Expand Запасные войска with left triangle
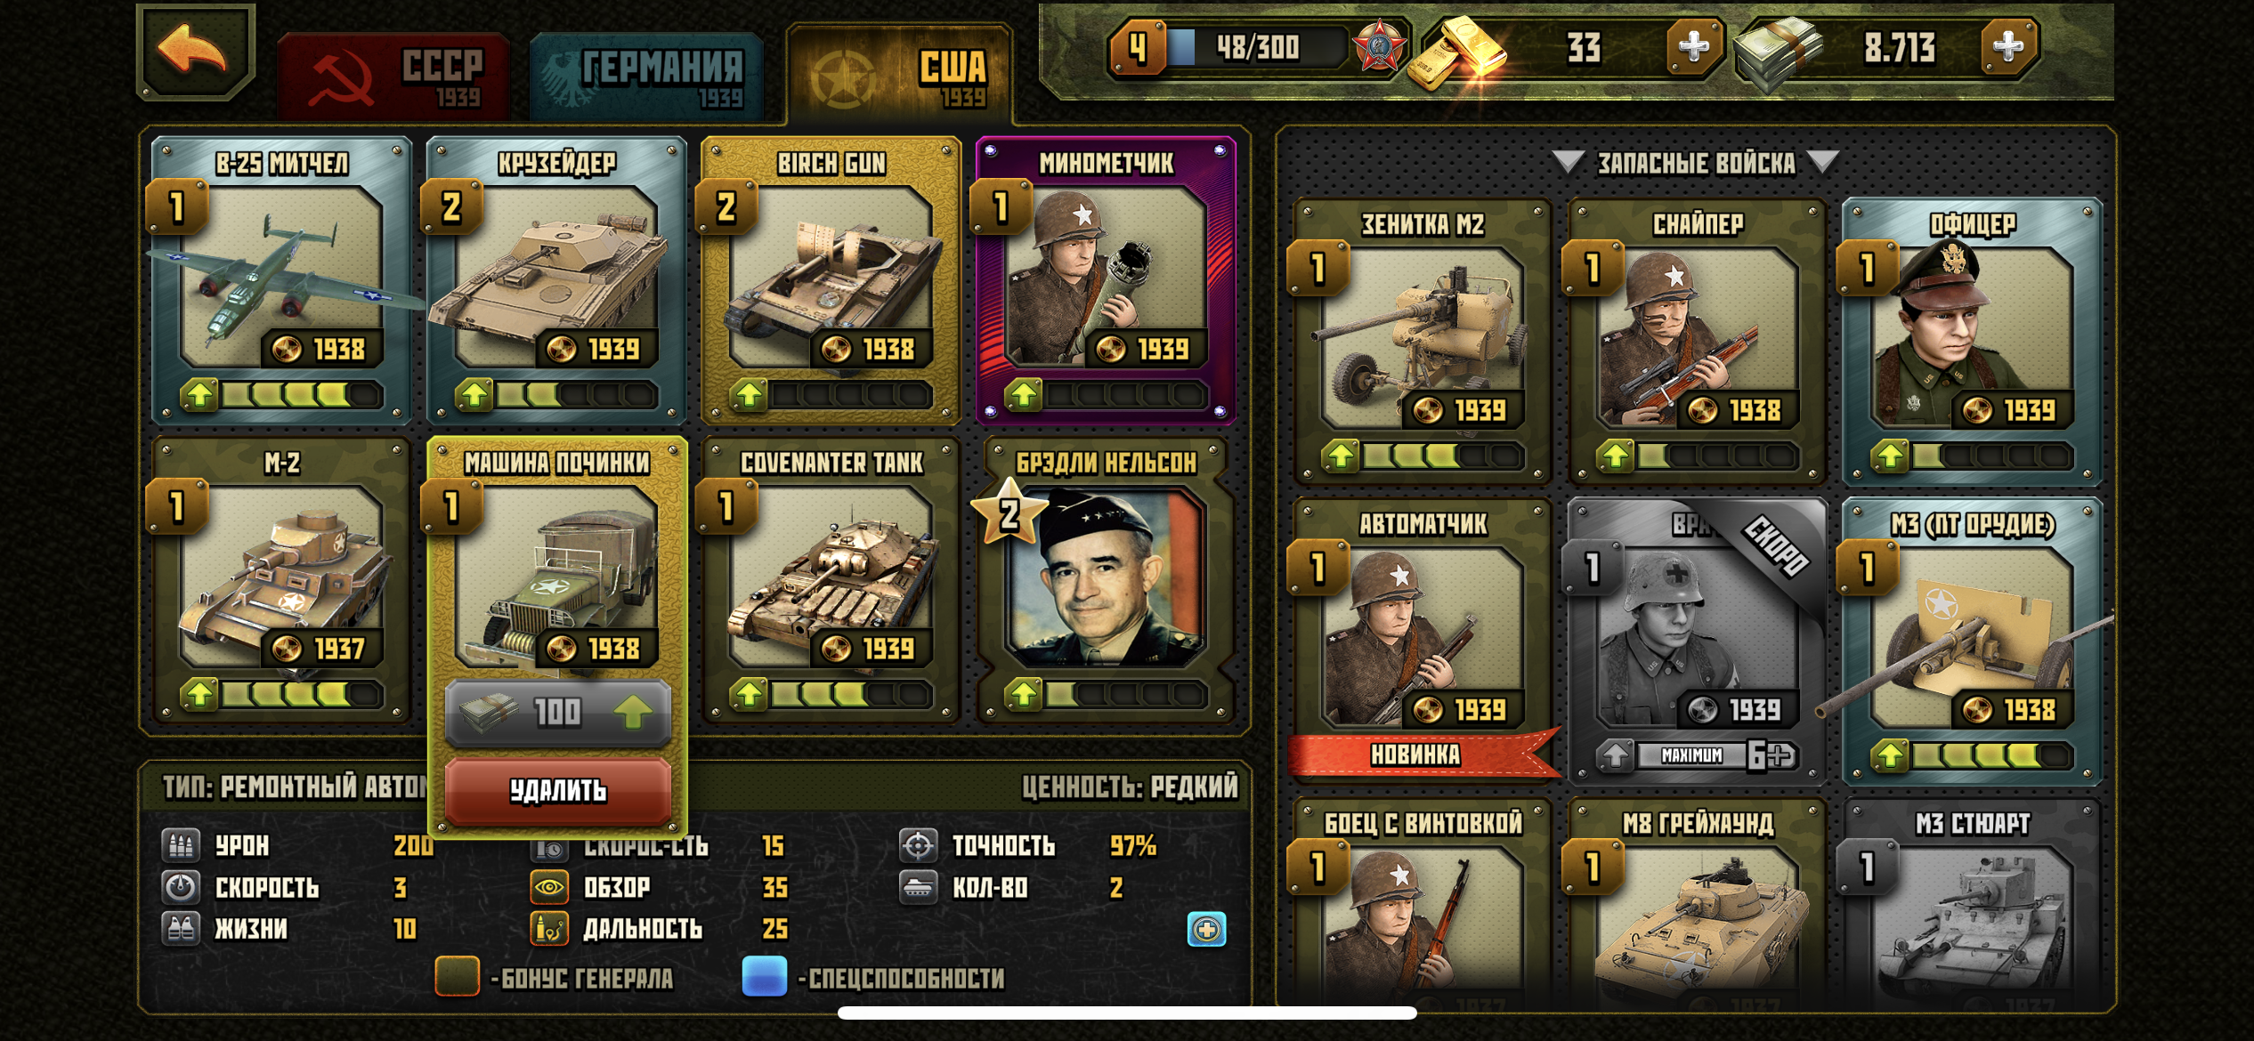This screenshot has width=2254, height=1041. coord(1568,162)
